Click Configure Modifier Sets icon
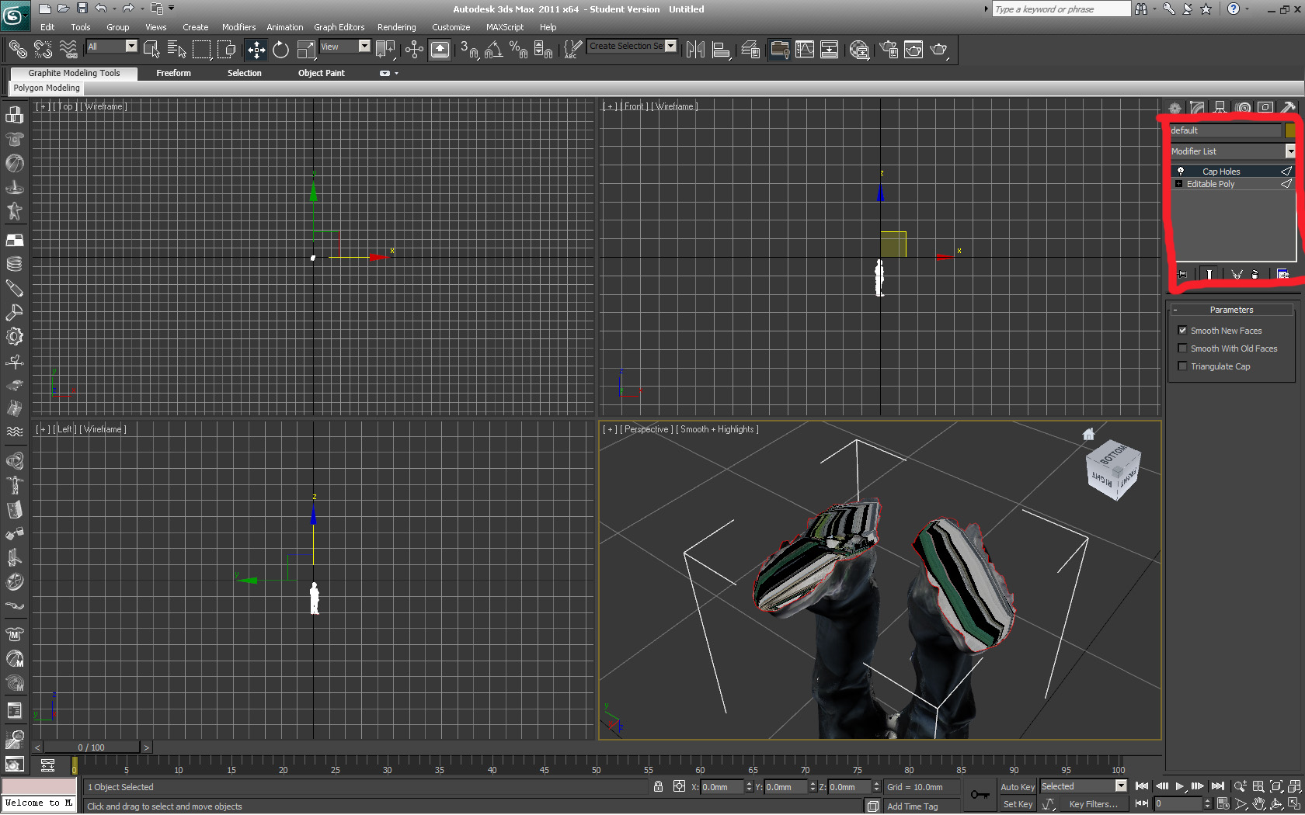Viewport: 1305px width, 815px height. tap(1282, 274)
